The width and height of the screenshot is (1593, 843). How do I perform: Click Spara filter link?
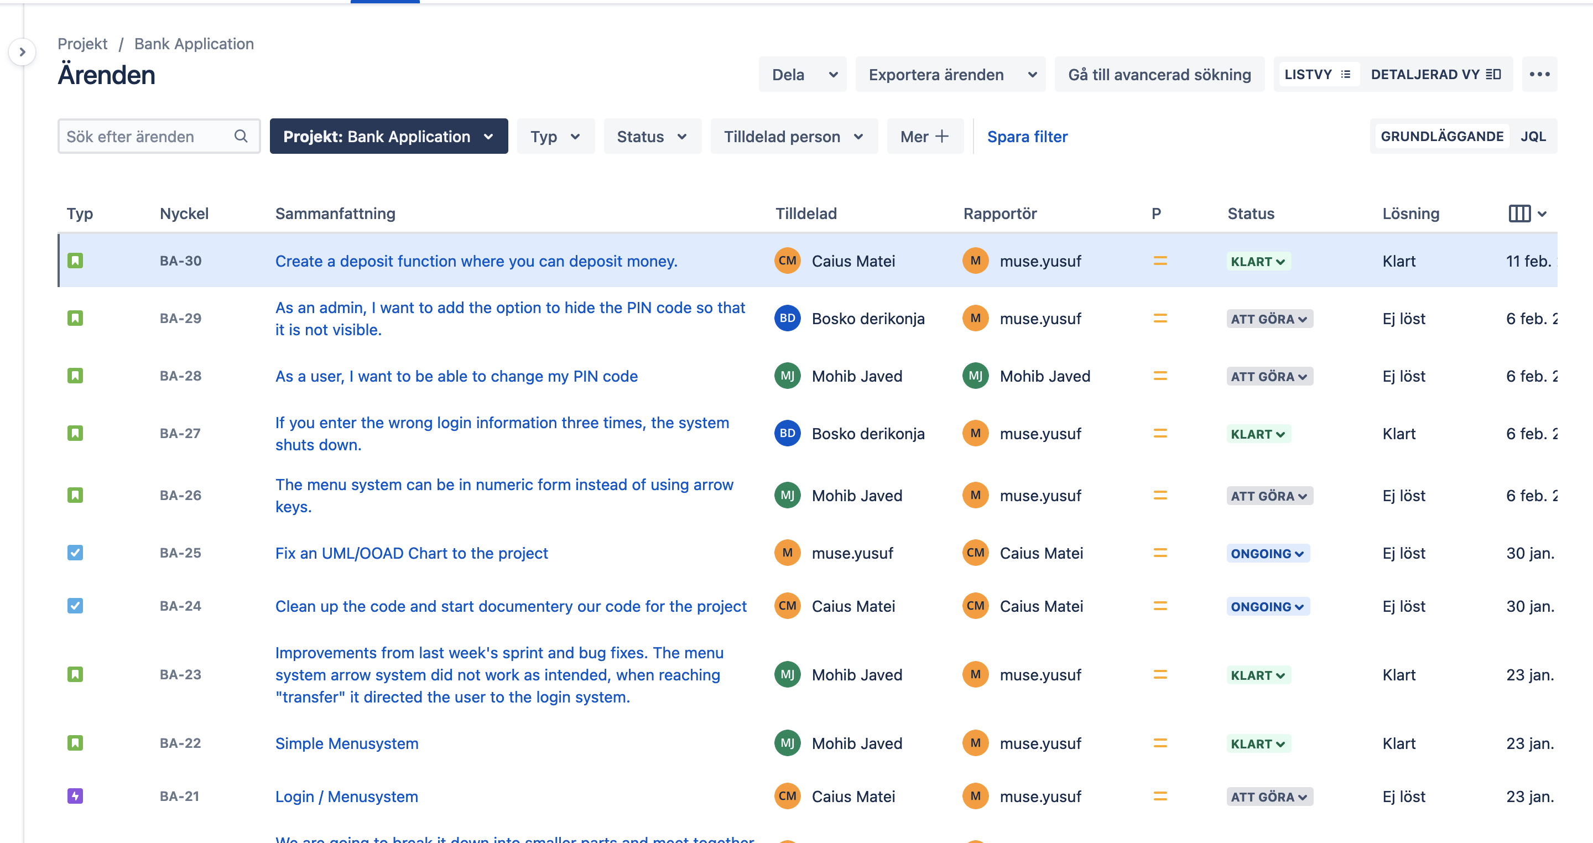click(x=1027, y=136)
